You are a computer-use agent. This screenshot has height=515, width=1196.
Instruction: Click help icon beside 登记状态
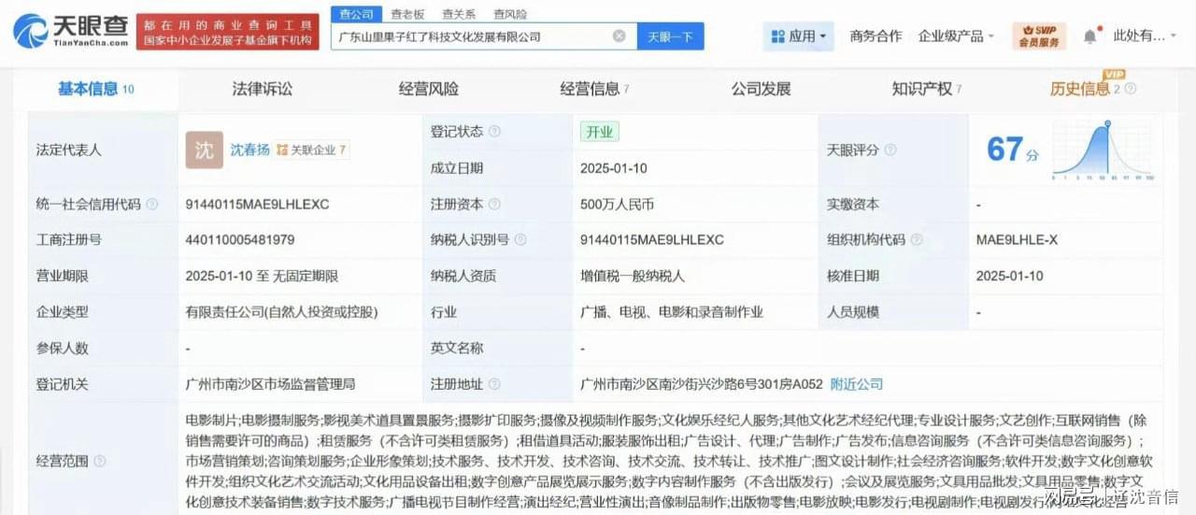tap(494, 132)
